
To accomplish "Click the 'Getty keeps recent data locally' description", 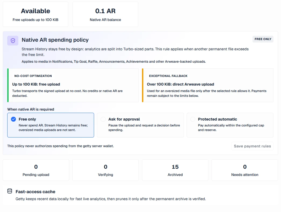I will click(111, 199).
